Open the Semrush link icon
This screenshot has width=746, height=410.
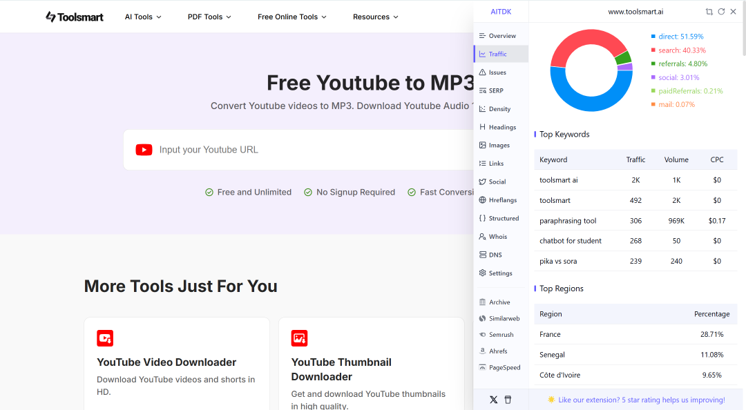(482, 334)
